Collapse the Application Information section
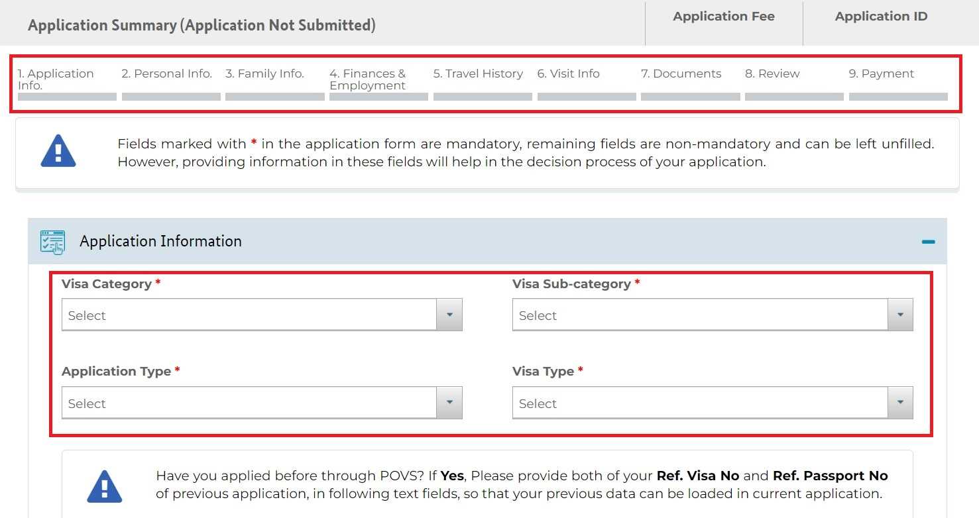 (928, 242)
